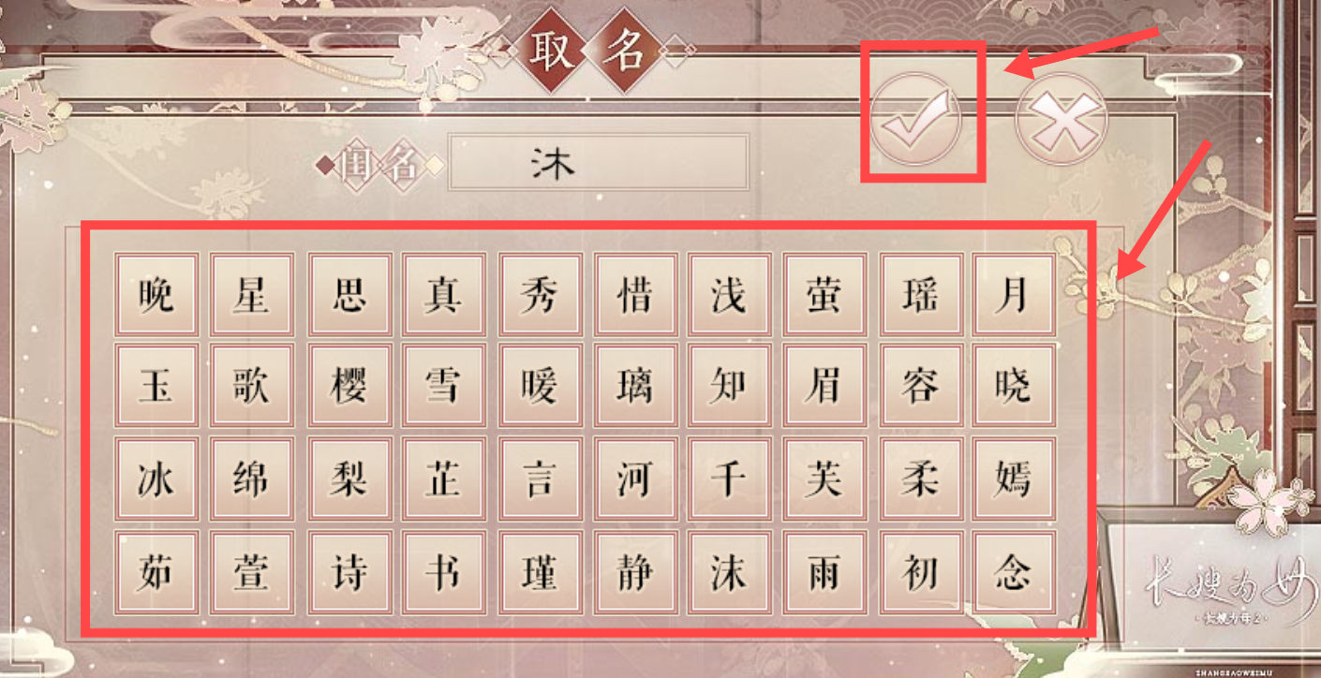Choose the 冰 character tile
1321x678 pixels.
point(156,479)
